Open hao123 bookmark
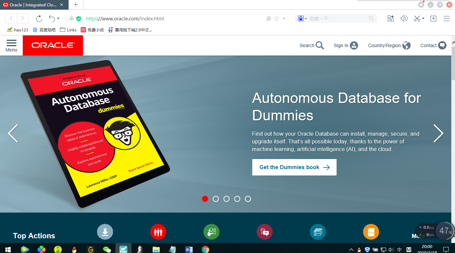The width and height of the screenshot is (455, 253). [x=18, y=30]
